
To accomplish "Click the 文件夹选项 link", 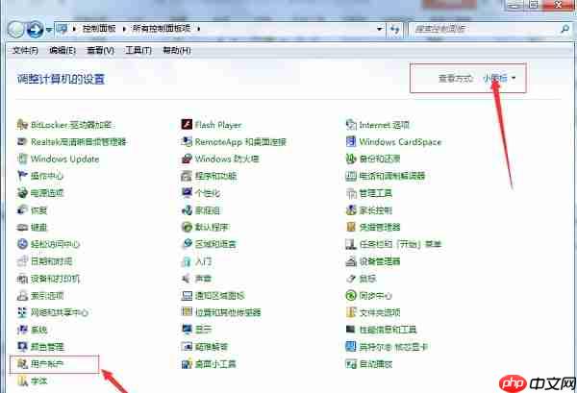I will coord(380,312).
